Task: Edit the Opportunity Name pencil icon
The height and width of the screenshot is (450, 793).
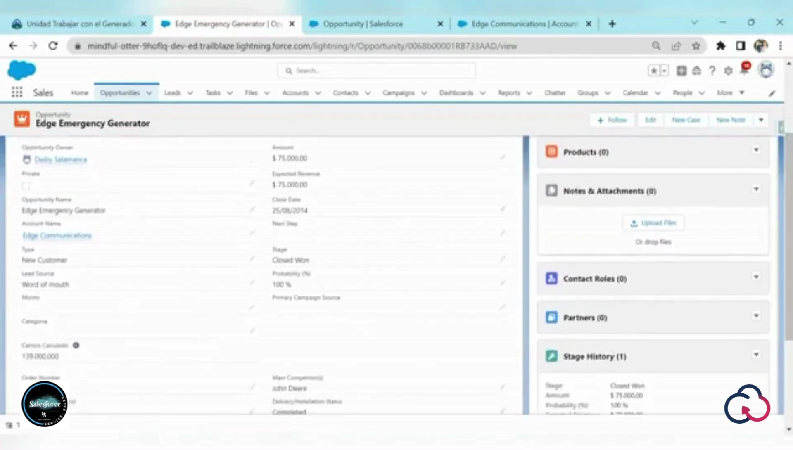Action: tap(252, 209)
